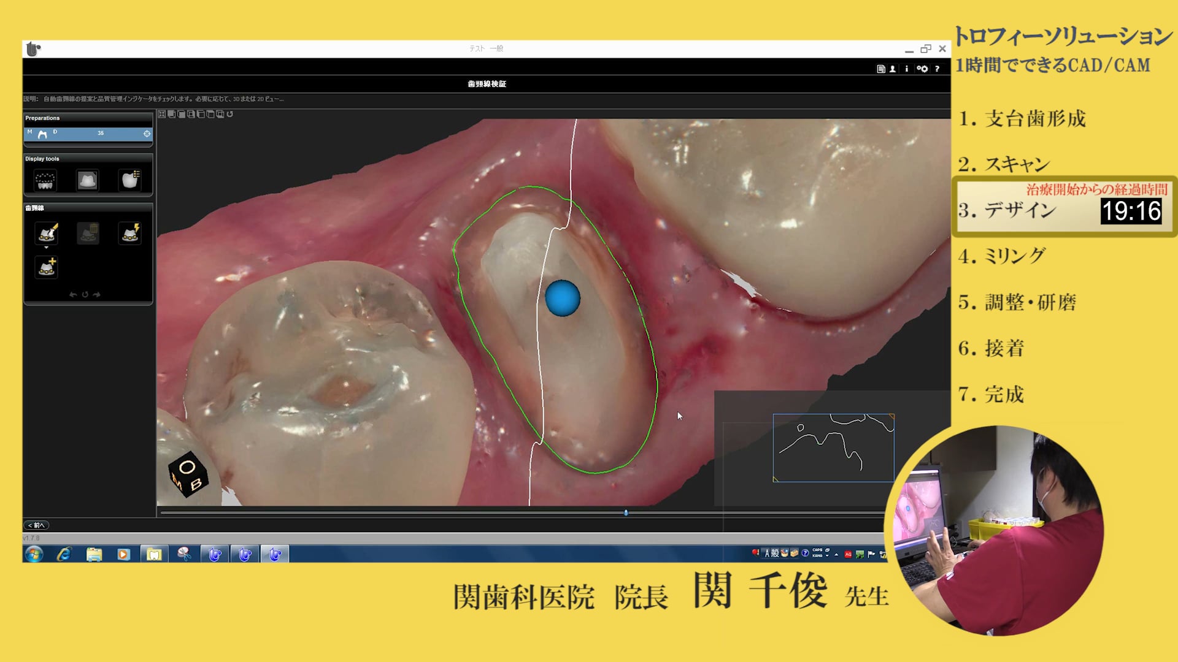The image size is (1178, 662).
Task: Click the first view-layout grid icon
Action: (x=162, y=114)
